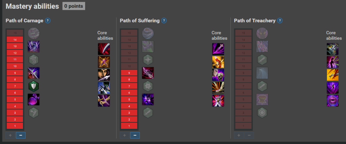Remove a point from Path of Carnage
Viewport: 346px width, 144px height.
click(x=21, y=135)
